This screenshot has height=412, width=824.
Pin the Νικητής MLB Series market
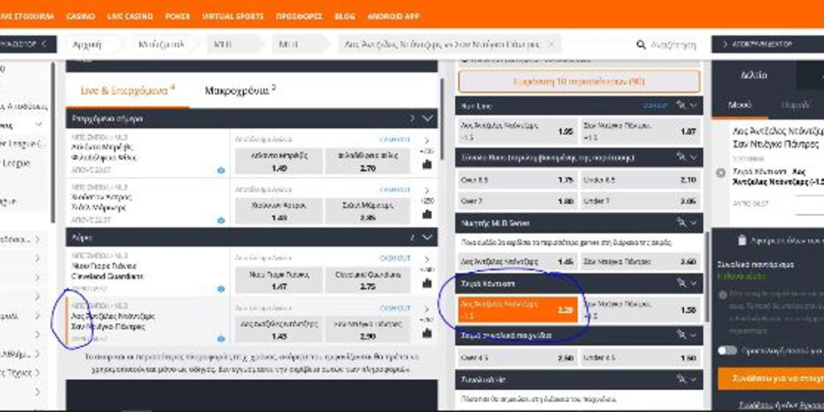pos(681,222)
